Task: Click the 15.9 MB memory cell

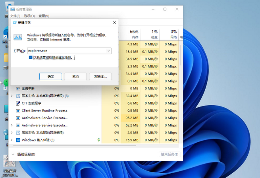Action: pos(131,140)
